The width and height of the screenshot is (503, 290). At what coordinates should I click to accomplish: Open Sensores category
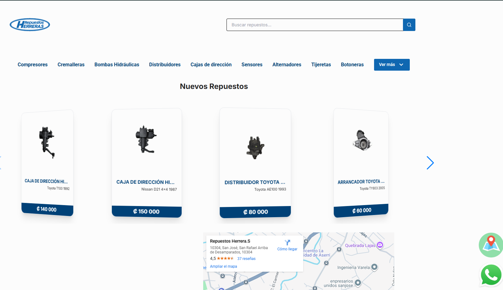click(x=252, y=65)
